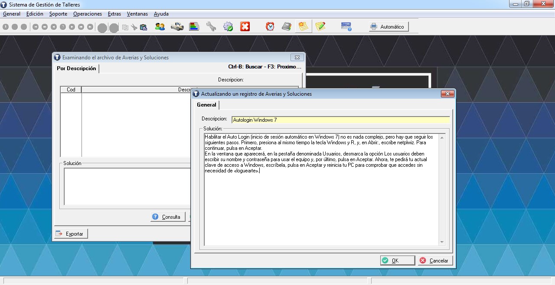
Task: Click the vehicle icon in the toolbar
Action: tap(177, 27)
